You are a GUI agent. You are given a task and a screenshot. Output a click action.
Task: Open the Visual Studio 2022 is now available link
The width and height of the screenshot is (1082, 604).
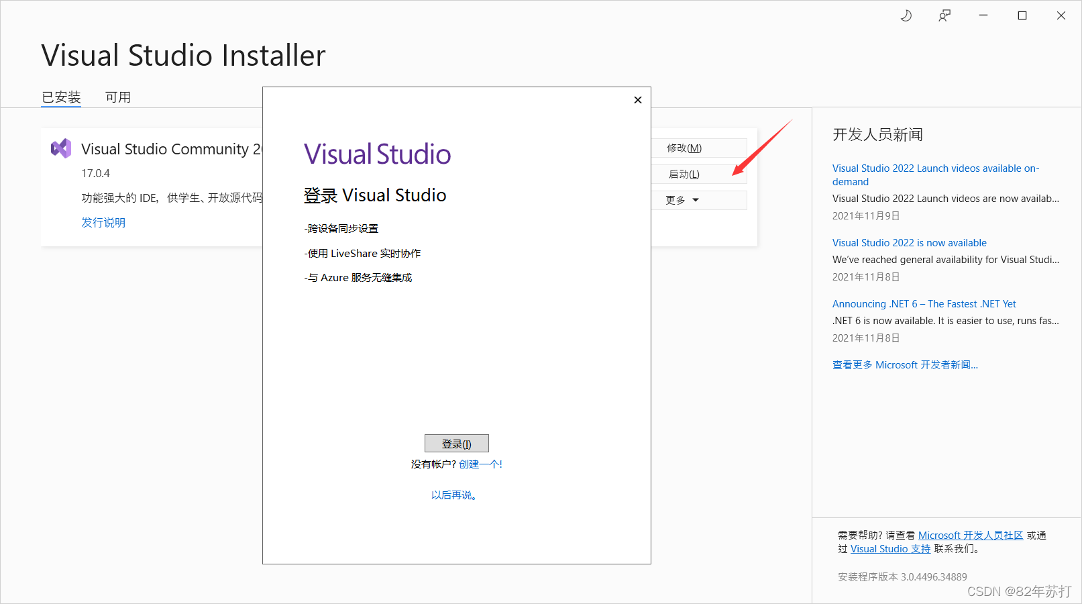point(909,242)
